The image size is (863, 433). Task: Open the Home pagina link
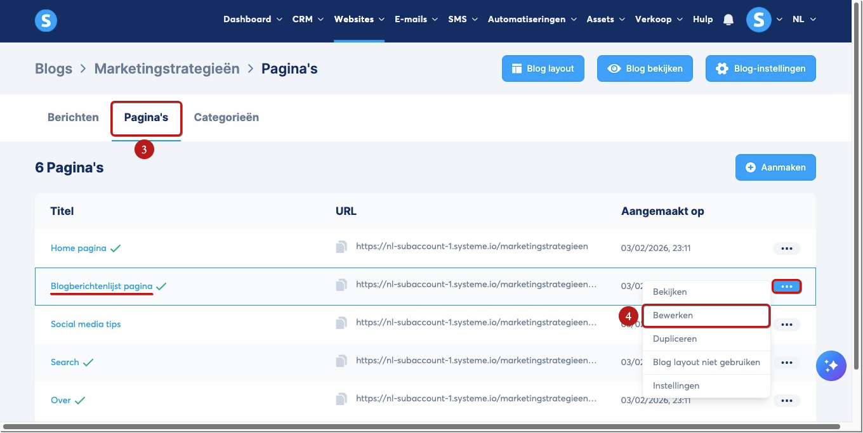coord(79,248)
